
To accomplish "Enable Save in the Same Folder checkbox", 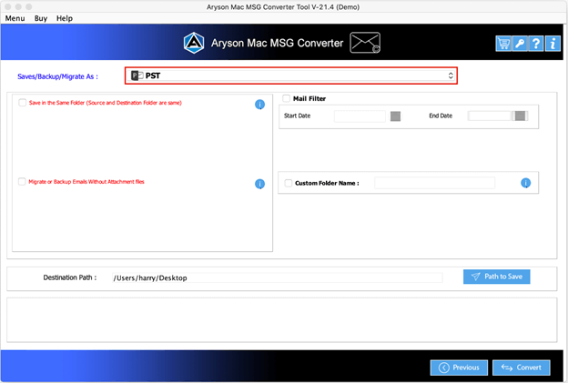I will [x=23, y=103].
